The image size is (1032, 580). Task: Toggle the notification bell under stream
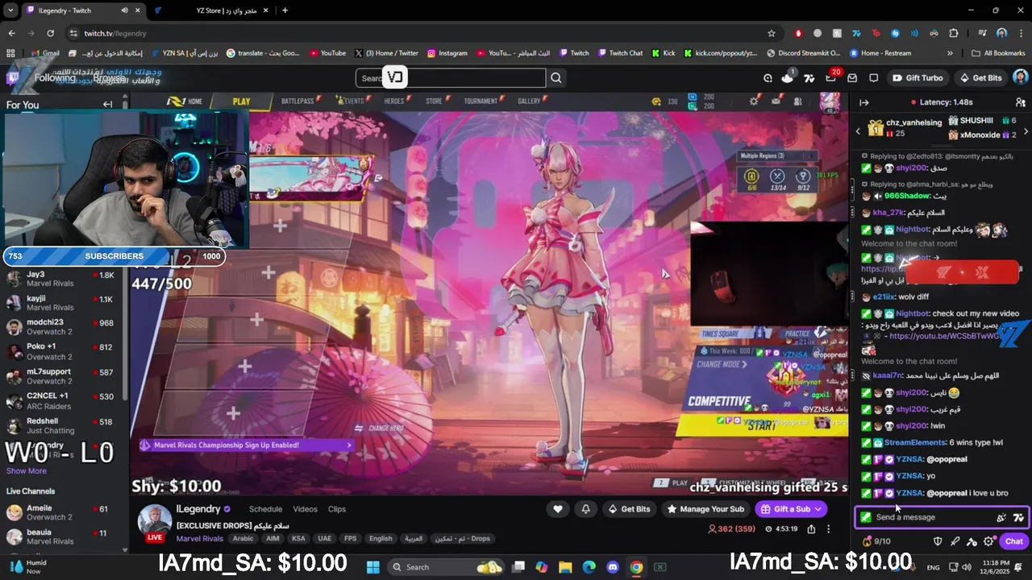point(586,509)
